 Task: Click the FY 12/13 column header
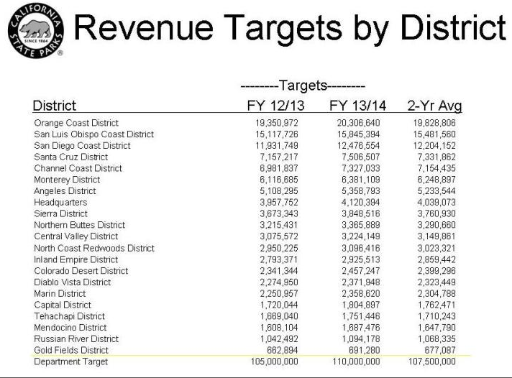(x=276, y=106)
